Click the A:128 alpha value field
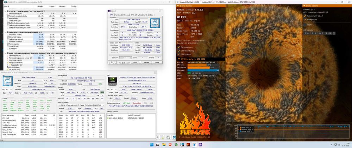 tap(329, 33)
